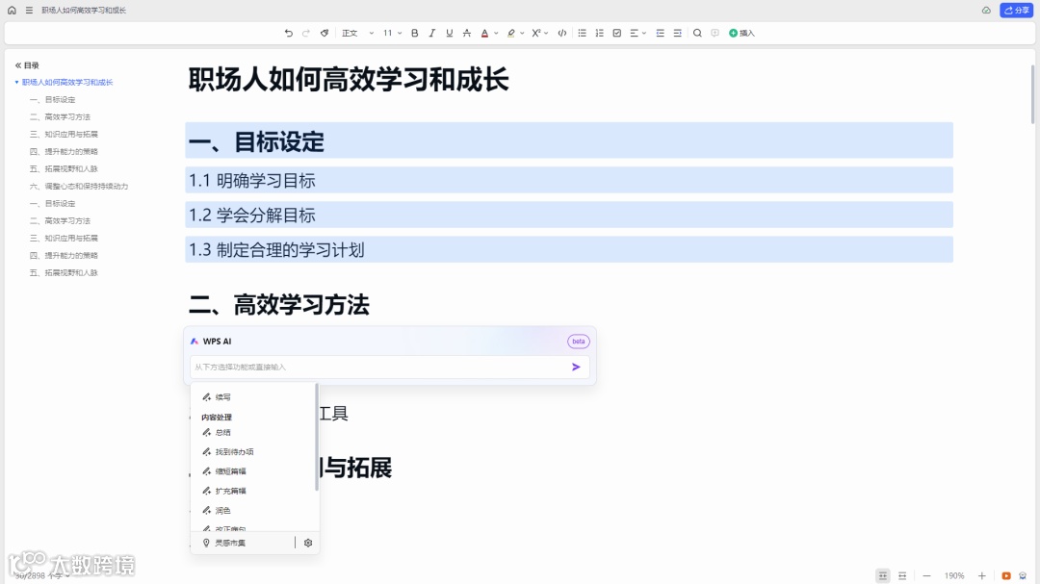The height and width of the screenshot is (584, 1040).
Task: Underline the selected text
Action: point(449,33)
